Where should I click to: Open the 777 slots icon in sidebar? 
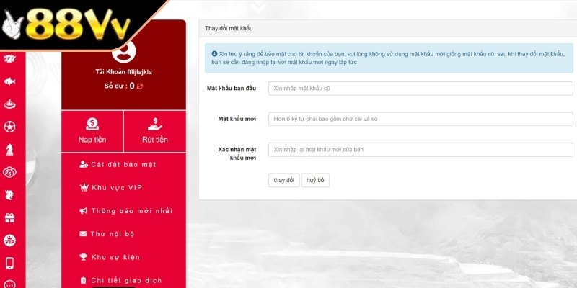[x=9, y=58]
